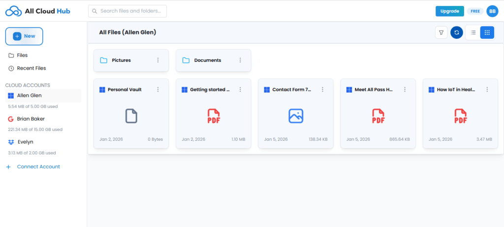Click the FREE plan badge
The image size is (504, 227).
[x=475, y=11]
